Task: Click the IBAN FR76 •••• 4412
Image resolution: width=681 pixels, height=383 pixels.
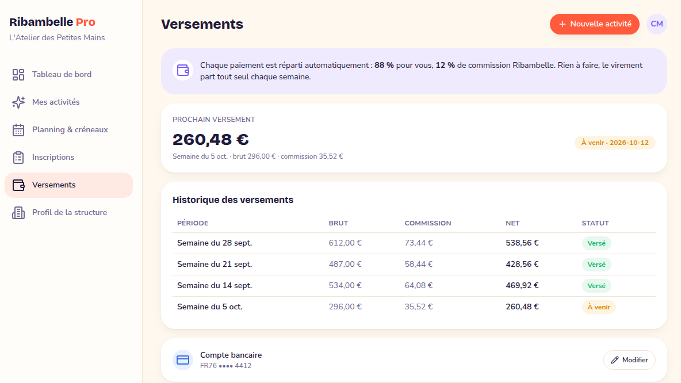Action: tap(226, 366)
